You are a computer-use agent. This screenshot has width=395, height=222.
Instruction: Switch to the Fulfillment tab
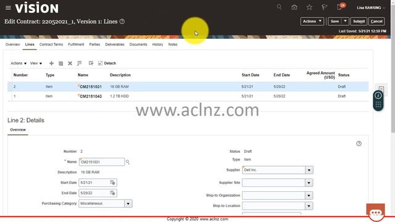coord(76,44)
